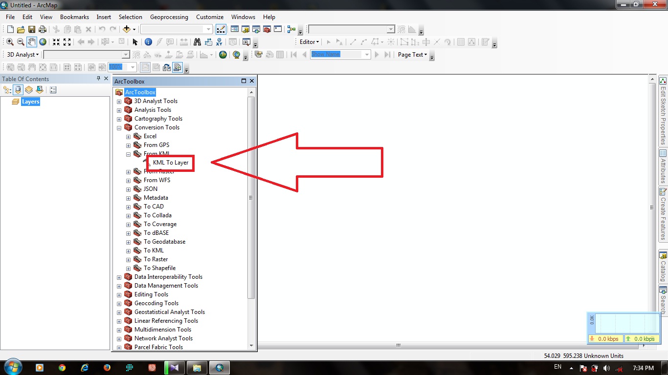Viewport: 668px width, 375px height.
Task: Zoom to Full Extent globe icon
Action: [x=43, y=42]
